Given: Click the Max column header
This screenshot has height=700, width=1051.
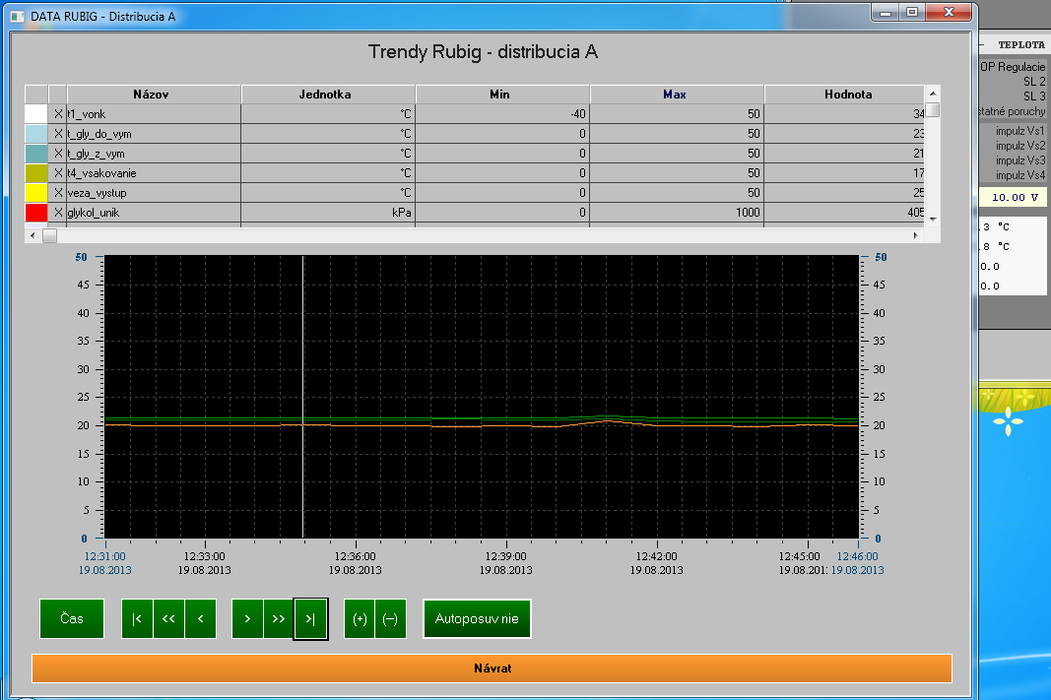Looking at the screenshot, I should coord(677,95).
